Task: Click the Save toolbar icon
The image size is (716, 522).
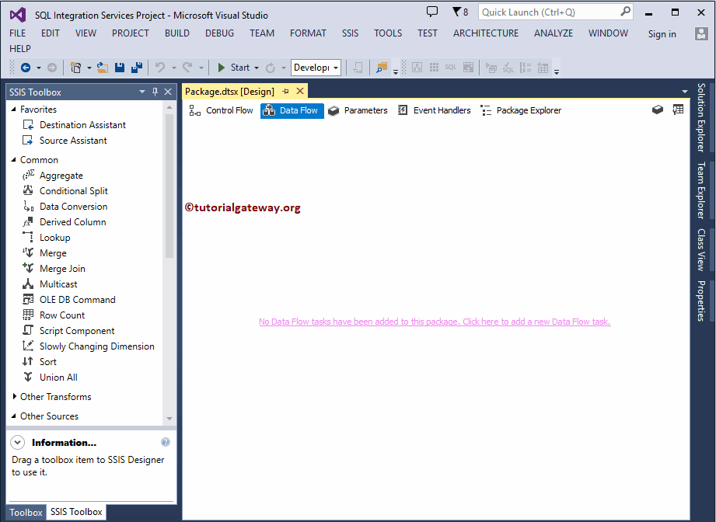Action: (x=118, y=68)
